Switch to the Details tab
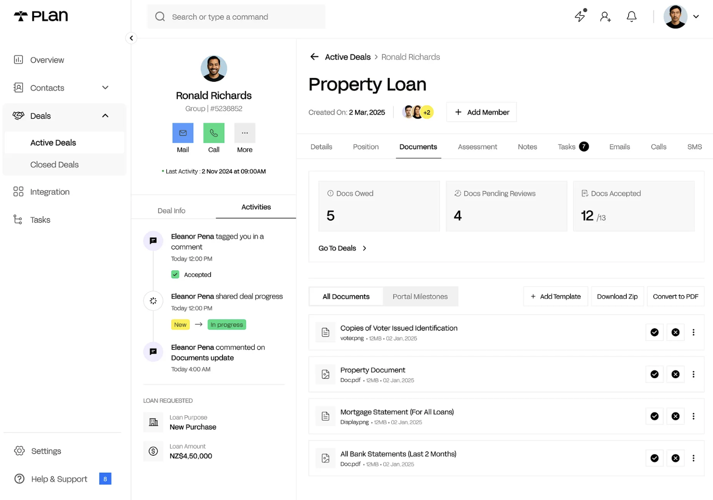Viewport: 713px width, 500px height. (x=321, y=146)
